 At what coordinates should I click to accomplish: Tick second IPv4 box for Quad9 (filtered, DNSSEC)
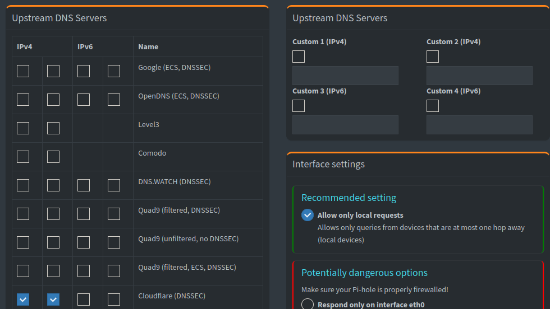[x=53, y=214]
